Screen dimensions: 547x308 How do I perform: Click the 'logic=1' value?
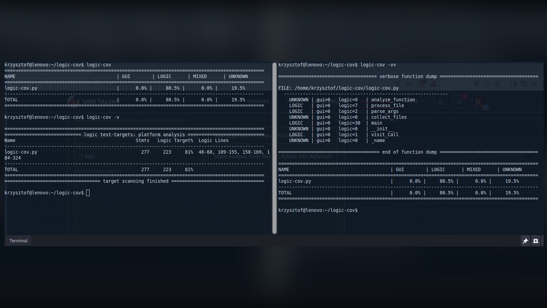tap(348, 134)
